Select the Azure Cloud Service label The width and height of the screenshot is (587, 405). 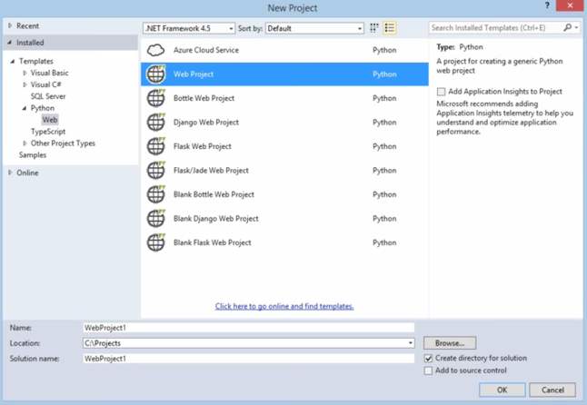pos(206,50)
